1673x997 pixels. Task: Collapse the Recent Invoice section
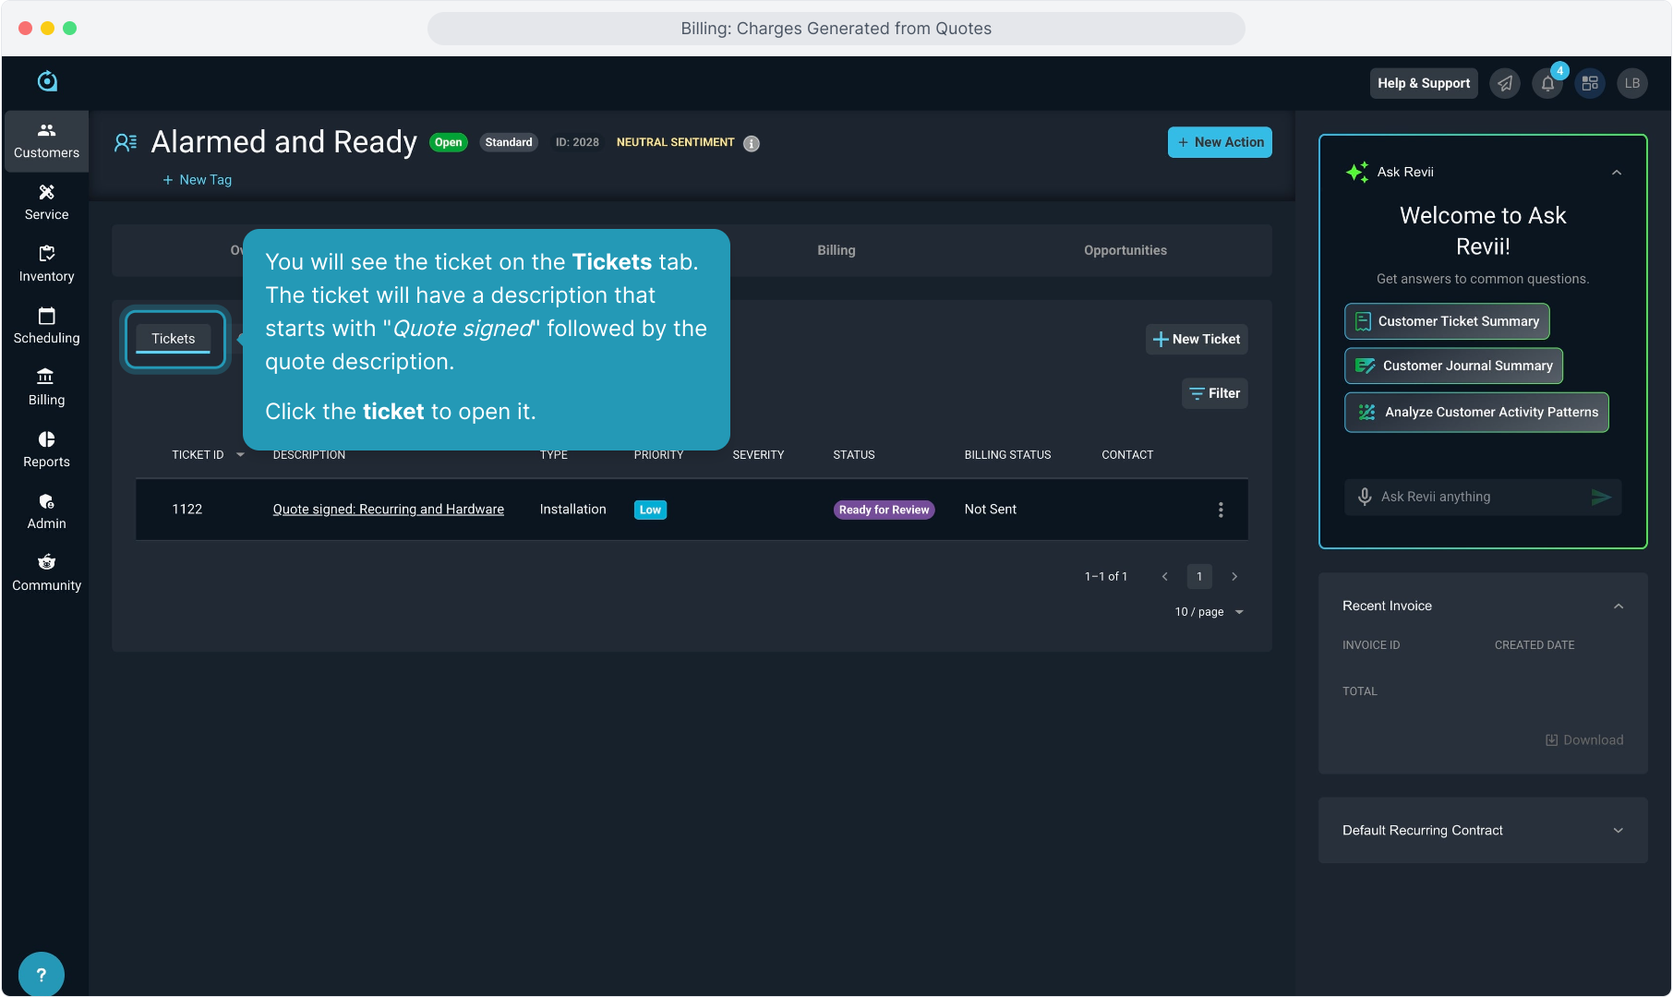pos(1619,607)
